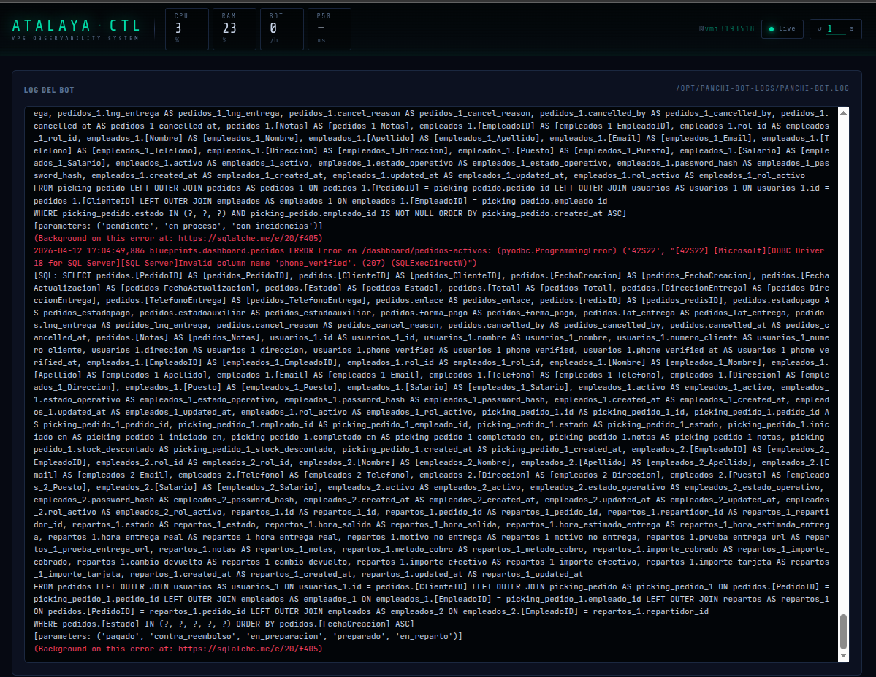
Task: Click the refresh interval seconds input
Action: point(835,29)
